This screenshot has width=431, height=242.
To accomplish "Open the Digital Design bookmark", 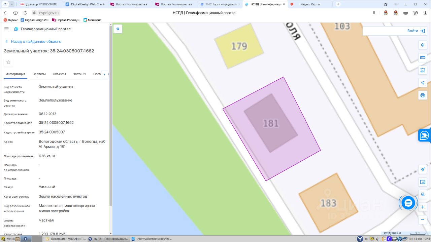I will [35, 20].
